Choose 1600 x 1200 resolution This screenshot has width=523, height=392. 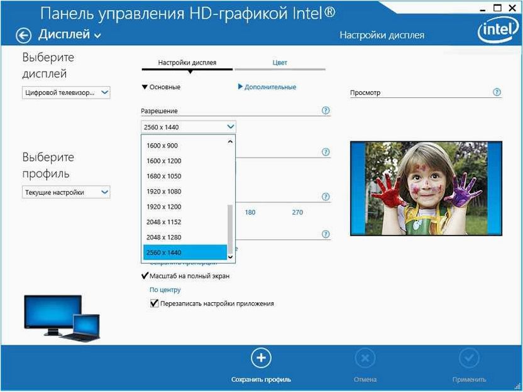click(x=185, y=161)
